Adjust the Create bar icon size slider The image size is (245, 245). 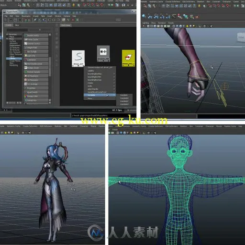[x=40, y=30]
